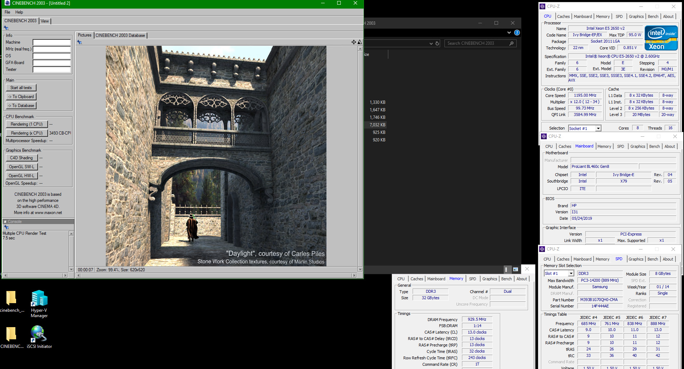Select the CINEBENC... folder on the desktop

coord(11,337)
